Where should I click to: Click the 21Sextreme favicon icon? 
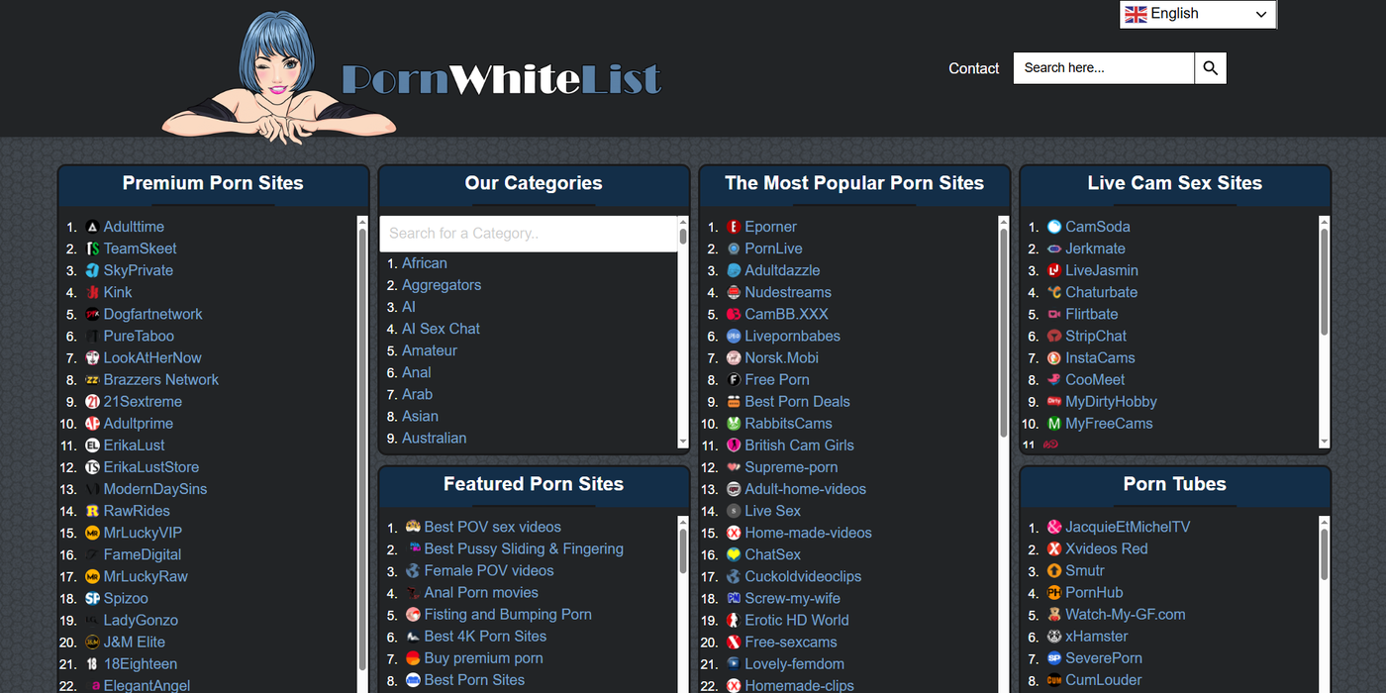[92, 402]
